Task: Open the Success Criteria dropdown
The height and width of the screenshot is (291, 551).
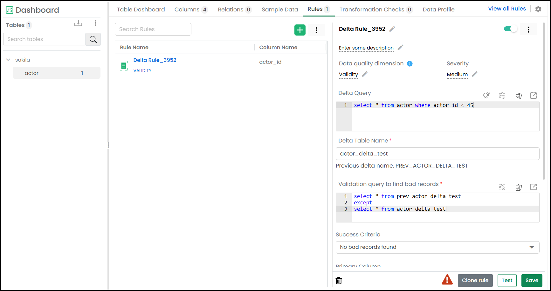Action: [x=437, y=247]
